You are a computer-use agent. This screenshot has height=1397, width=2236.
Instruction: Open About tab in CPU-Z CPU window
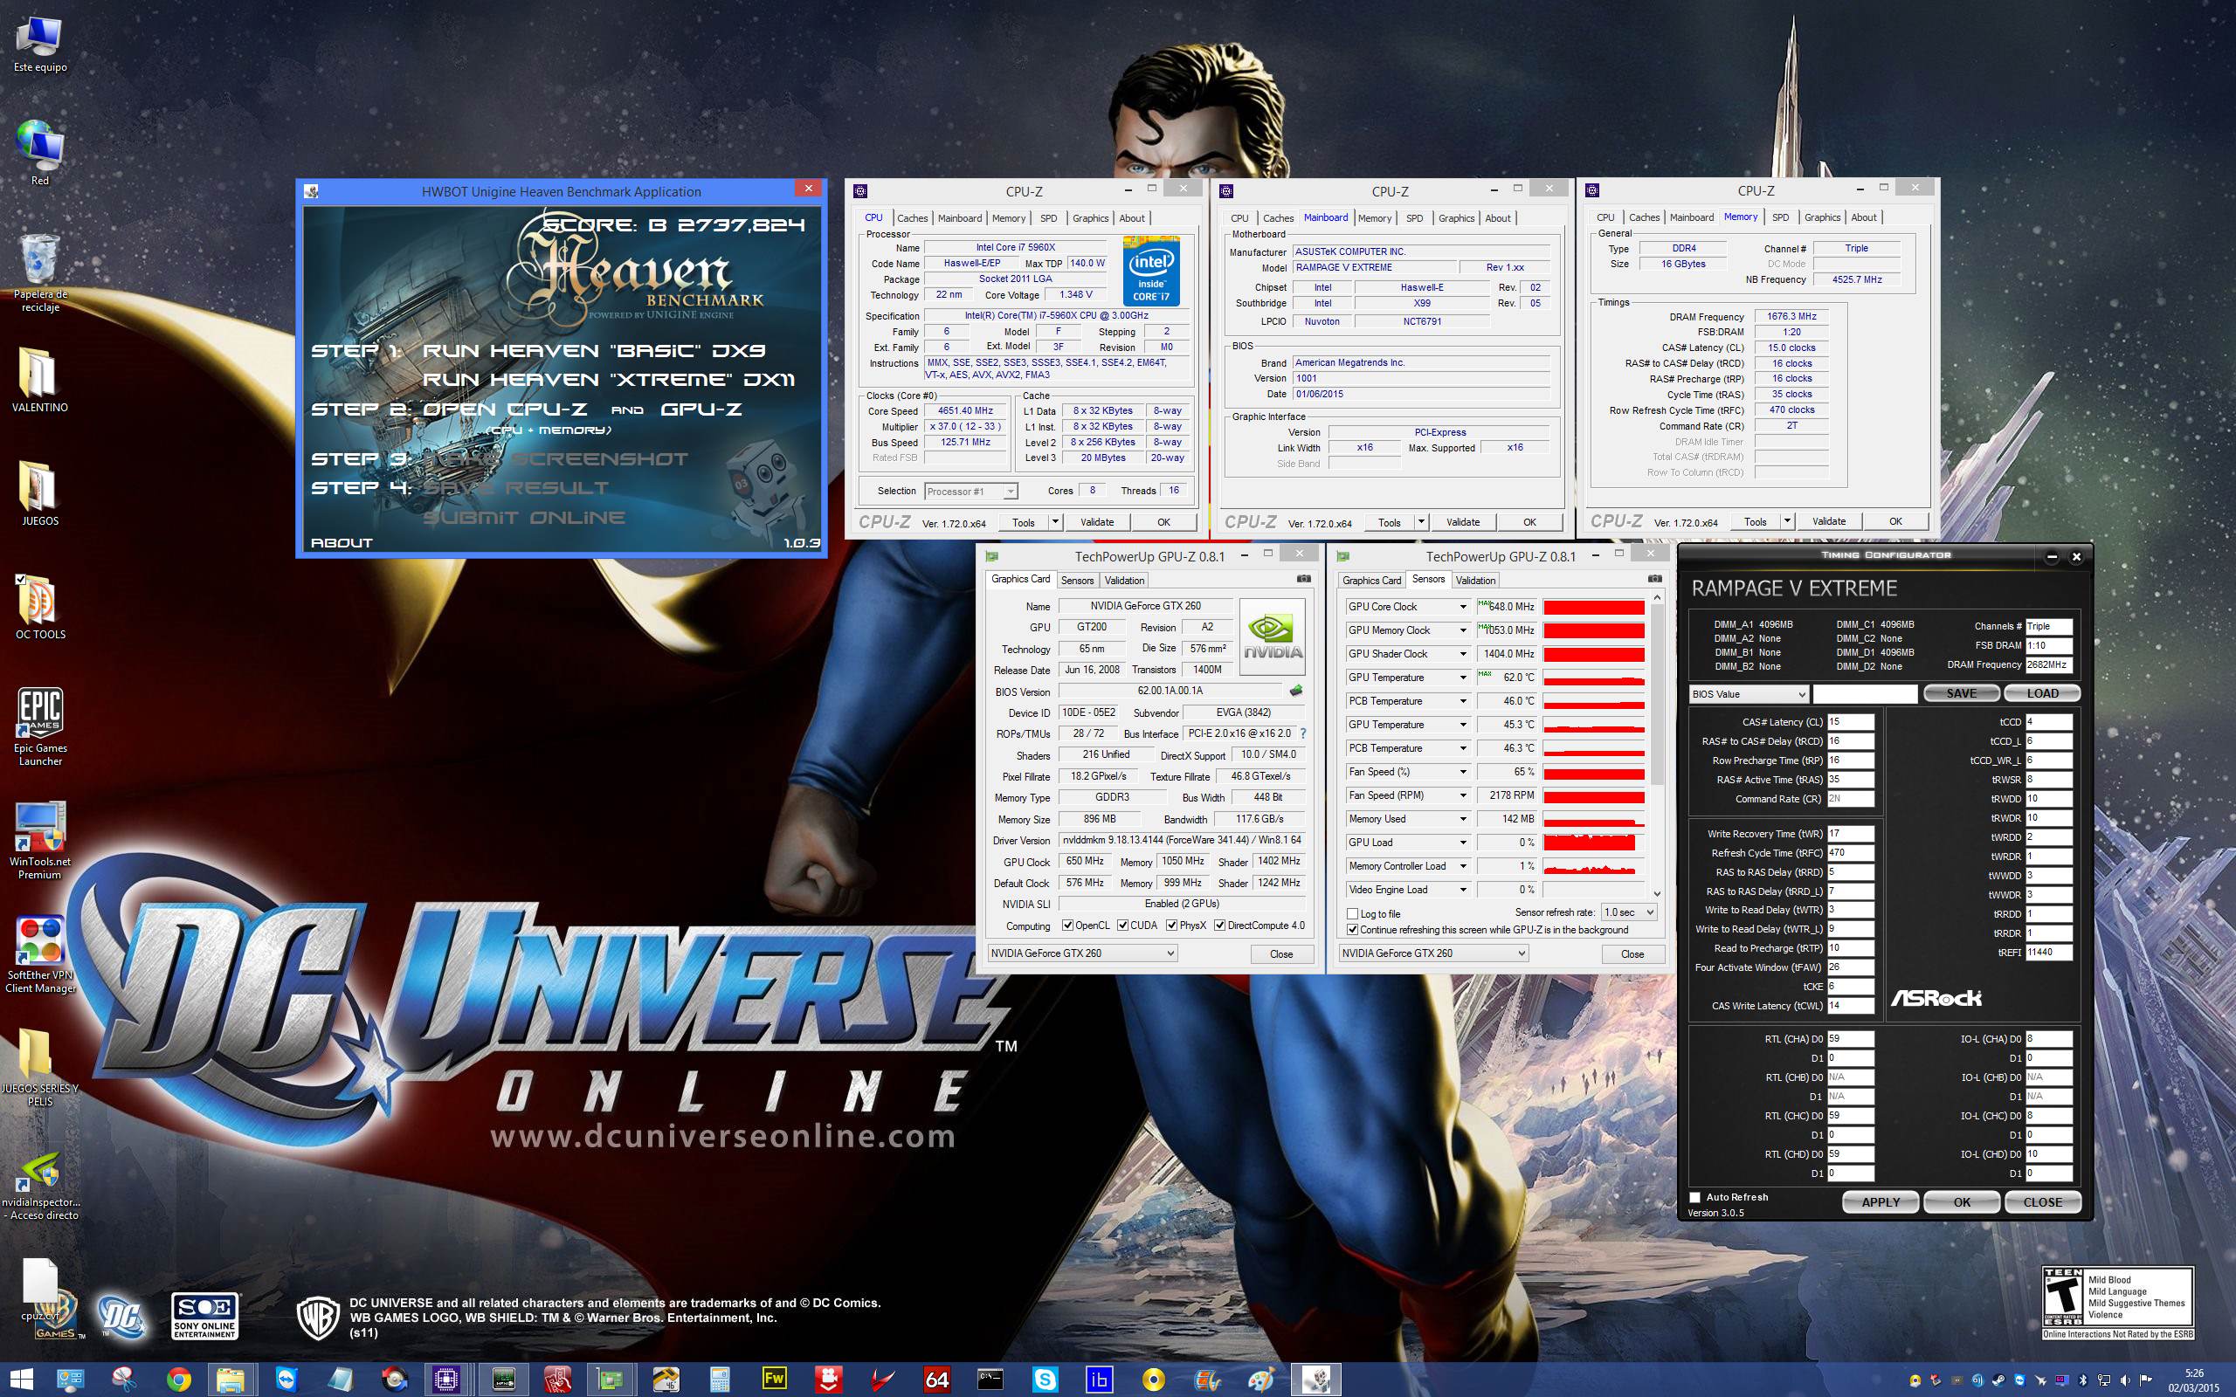click(x=1132, y=218)
